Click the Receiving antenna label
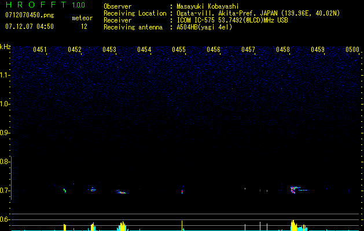This screenshot has height=231, width=364. [133, 27]
